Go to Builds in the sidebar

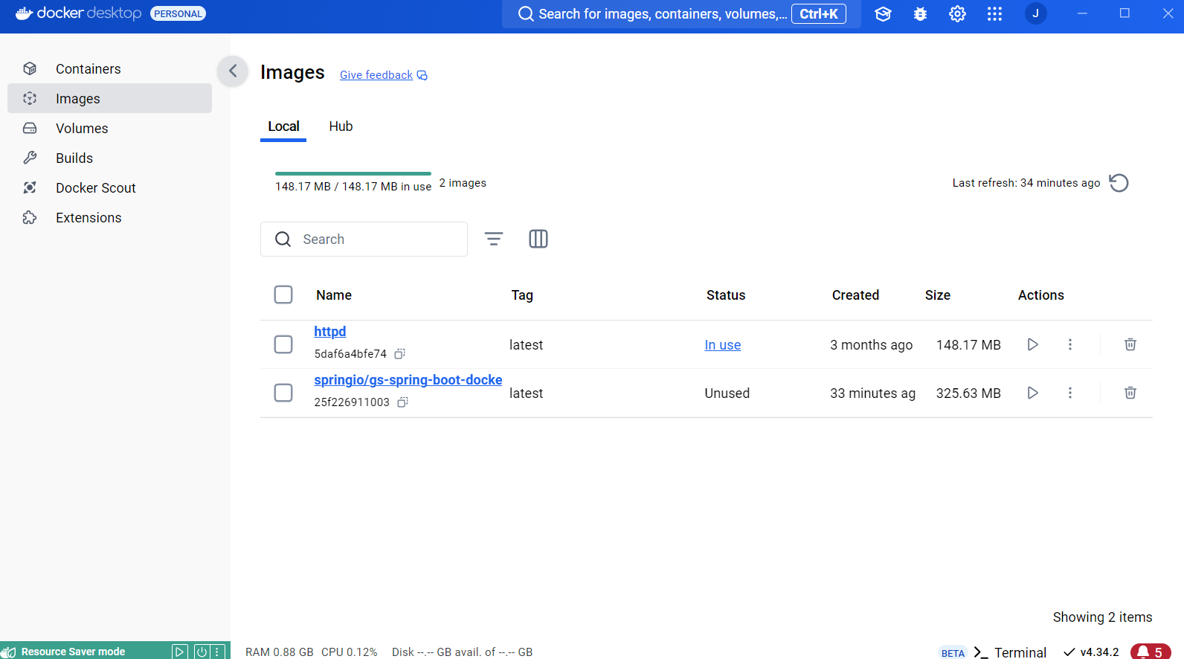pos(109,158)
